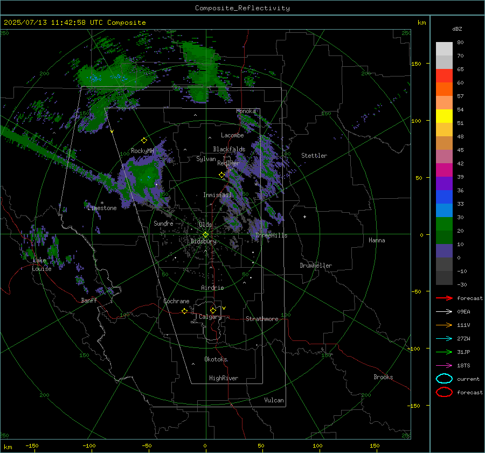Click the dBZ legend heading
485x453 pixels.
click(457, 29)
